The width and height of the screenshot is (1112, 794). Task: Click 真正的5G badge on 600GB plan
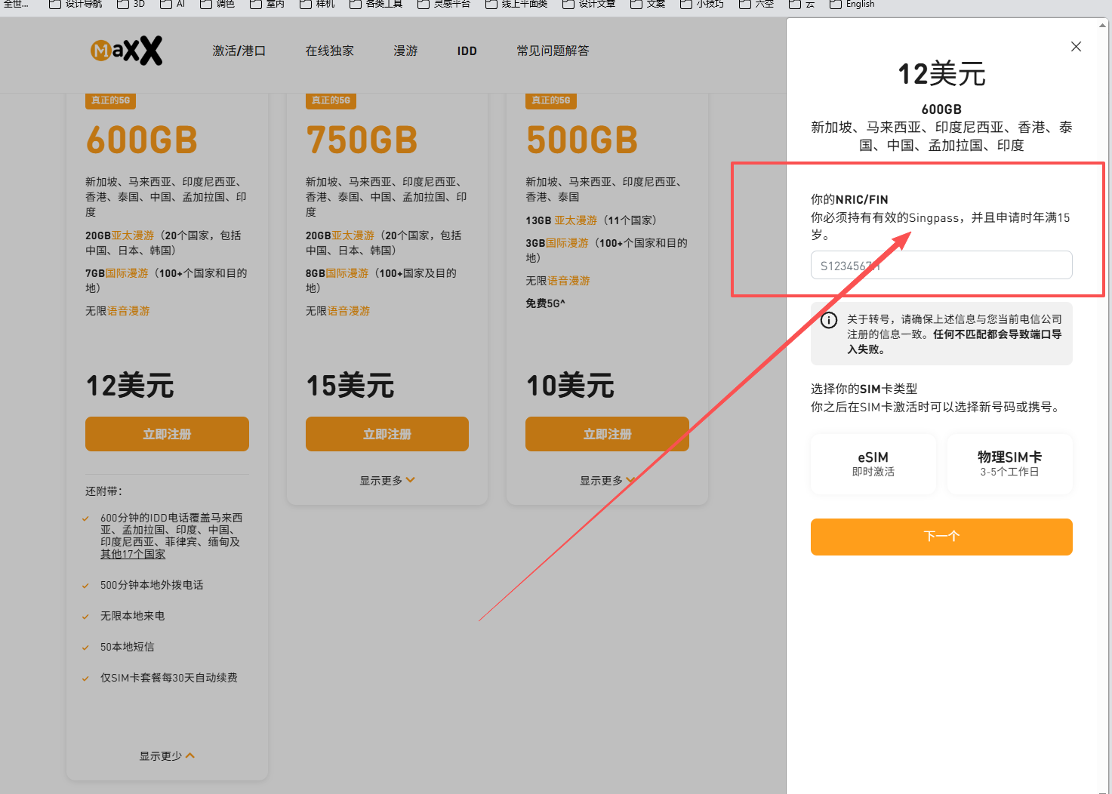110,100
